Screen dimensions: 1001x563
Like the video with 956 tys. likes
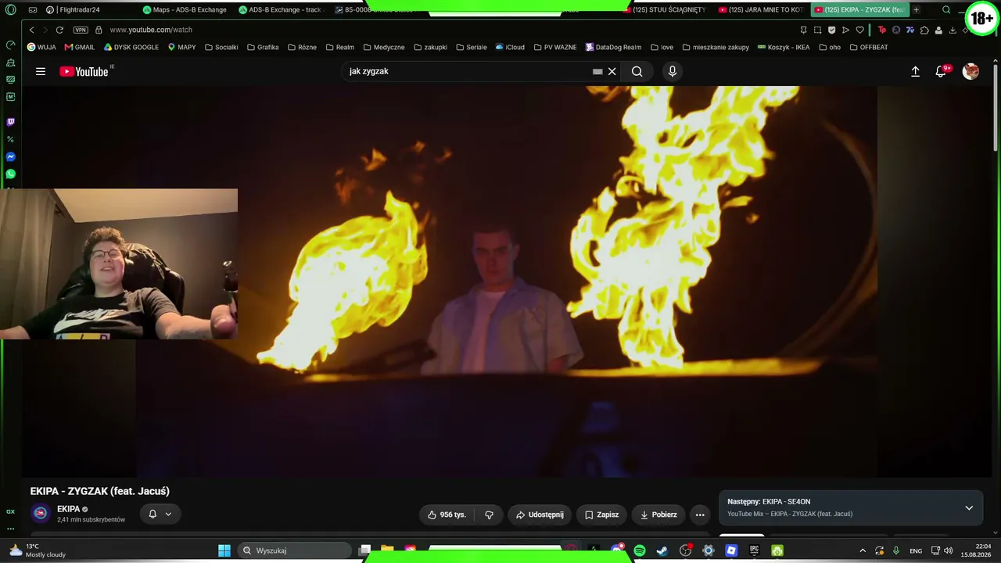tap(447, 515)
